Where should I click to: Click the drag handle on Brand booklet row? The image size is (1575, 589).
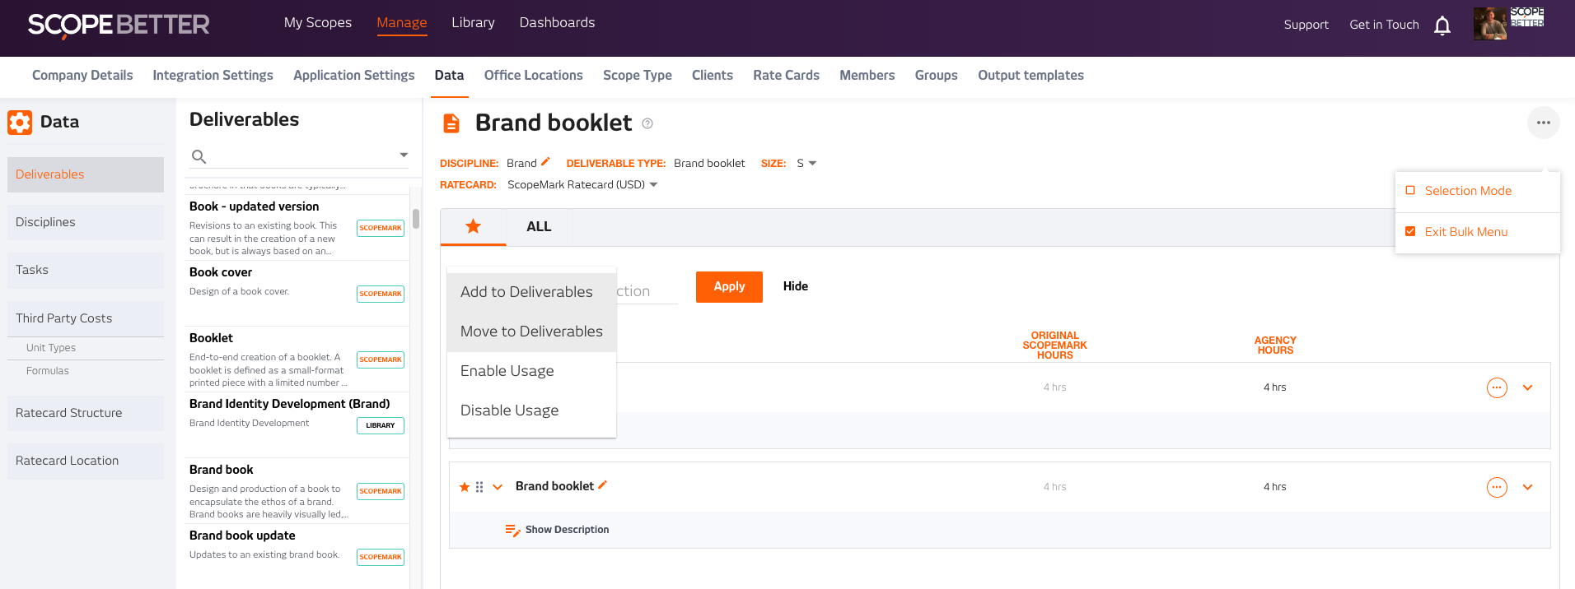pos(479,487)
